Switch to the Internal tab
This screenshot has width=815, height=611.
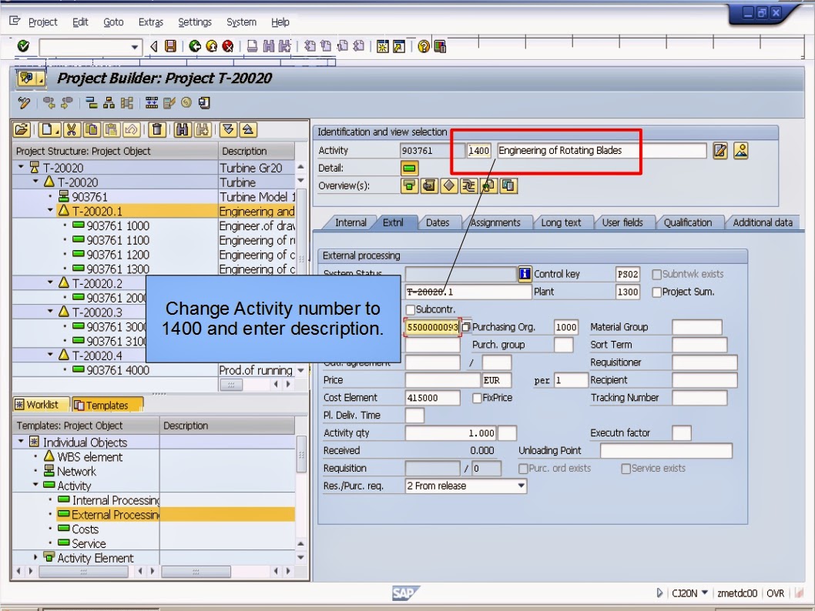(350, 222)
